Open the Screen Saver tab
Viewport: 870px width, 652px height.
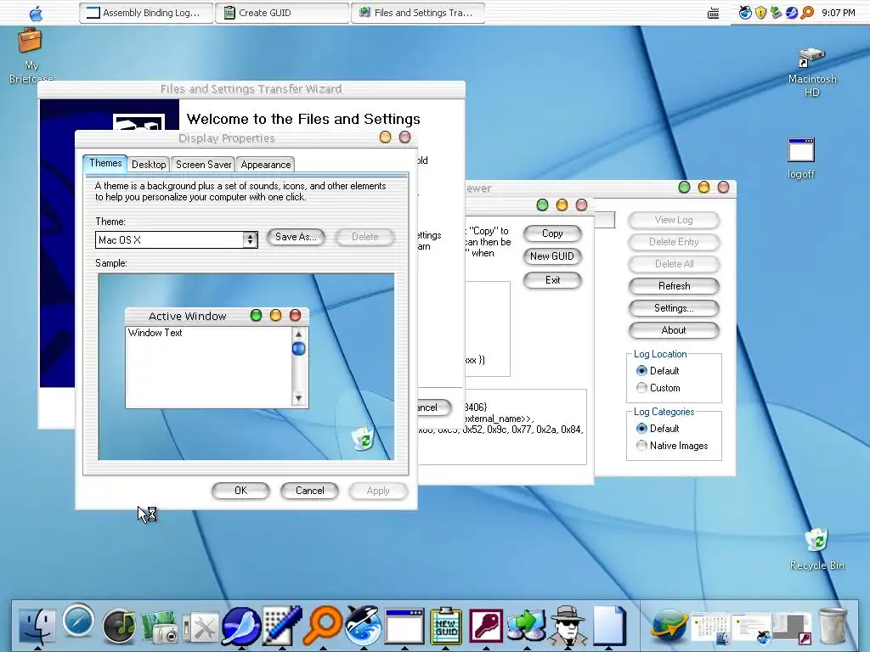pos(204,164)
